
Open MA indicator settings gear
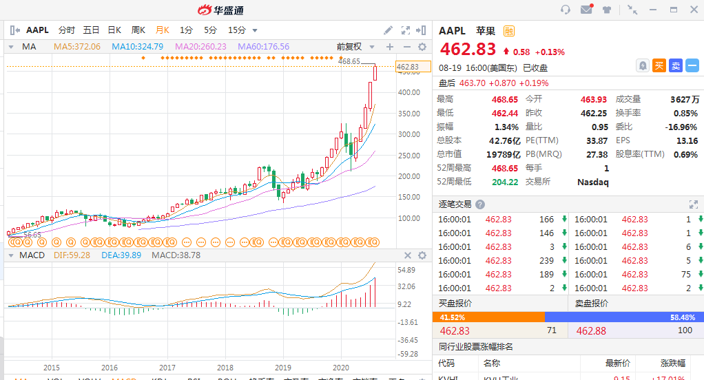coord(422,47)
